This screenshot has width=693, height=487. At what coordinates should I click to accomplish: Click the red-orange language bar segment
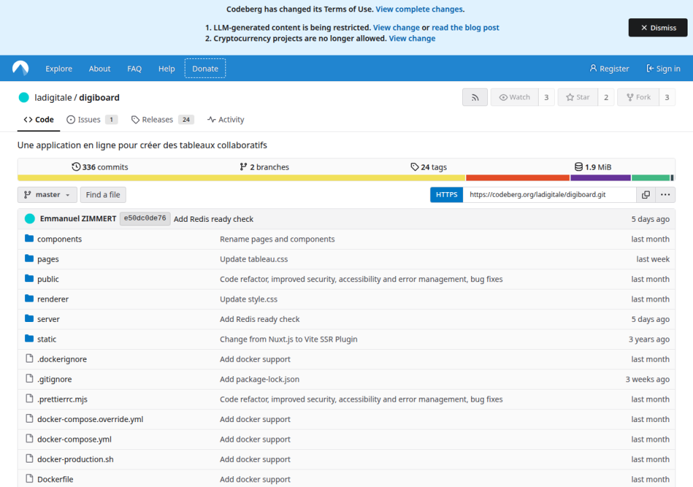(x=518, y=178)
